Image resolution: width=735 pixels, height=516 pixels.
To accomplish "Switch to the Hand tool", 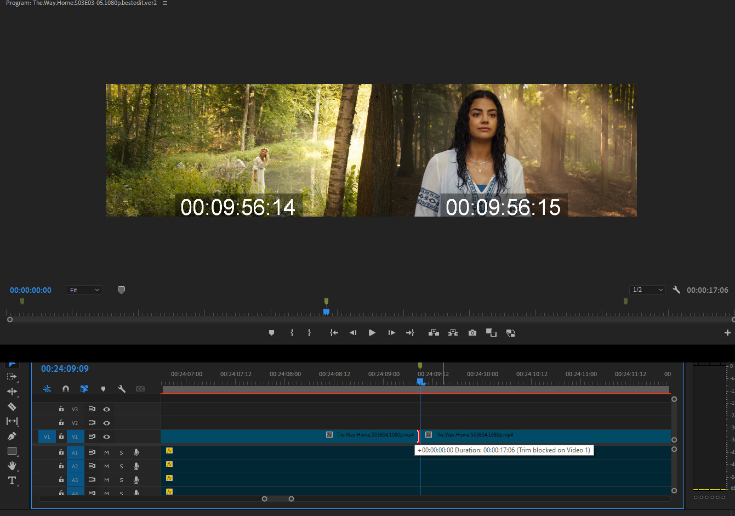I will coord(12,466).
